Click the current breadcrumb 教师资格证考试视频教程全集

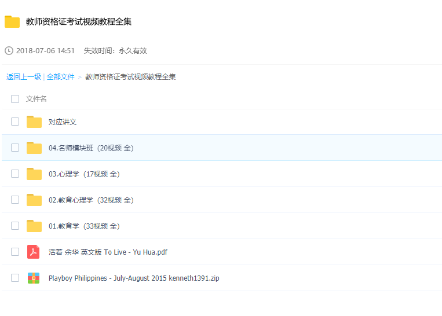pos(130,76)
